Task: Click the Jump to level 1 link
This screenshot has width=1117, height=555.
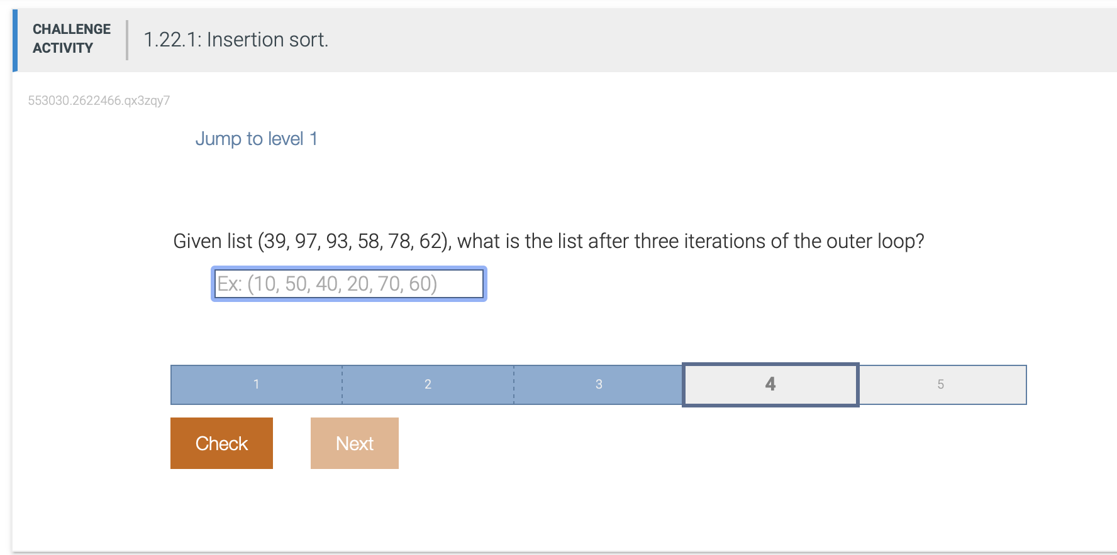Action: [257, 139]
